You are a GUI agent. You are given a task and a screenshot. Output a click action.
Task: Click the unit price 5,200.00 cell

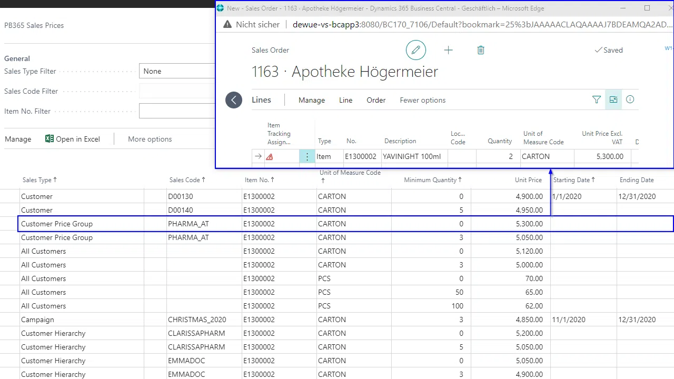[529, 333]
